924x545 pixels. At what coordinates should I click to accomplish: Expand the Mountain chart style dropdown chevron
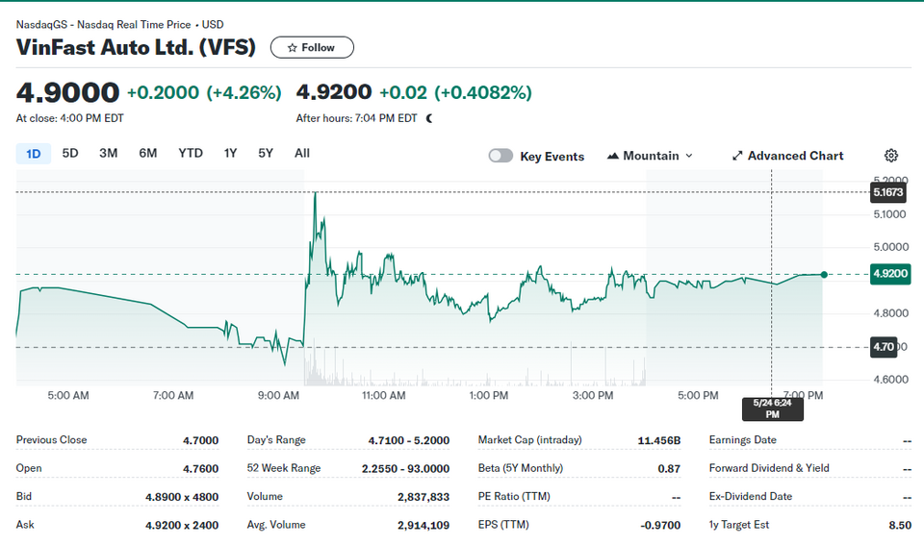[x=689, y=156]
